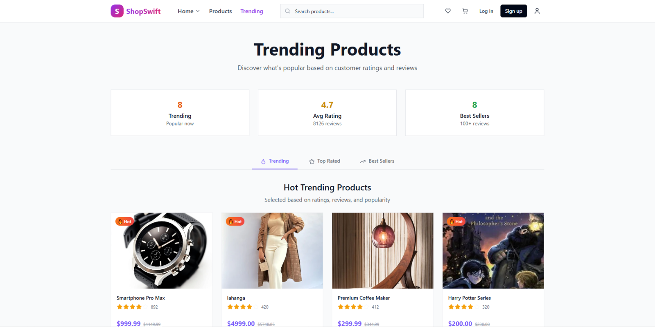This screenshot has width=655, height=327.
Task: Click the Log in link
Action: tap(486, 11)
